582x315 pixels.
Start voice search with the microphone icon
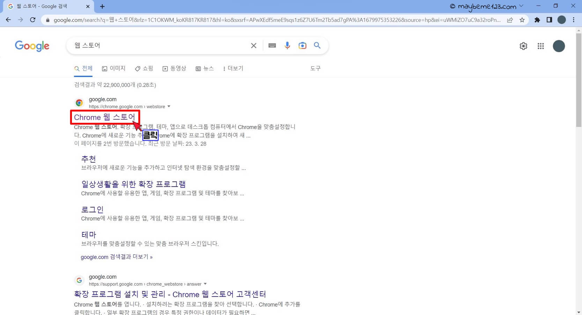[287, 45]
